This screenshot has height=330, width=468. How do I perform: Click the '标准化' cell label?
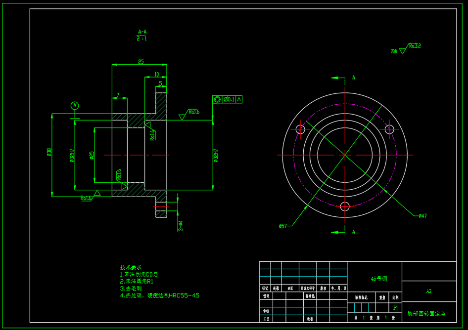pyautogui.click(x=310, y=296)
